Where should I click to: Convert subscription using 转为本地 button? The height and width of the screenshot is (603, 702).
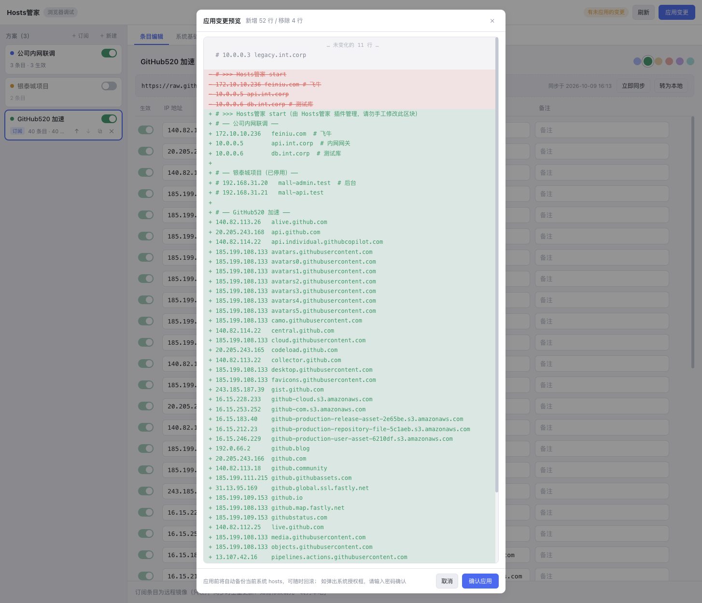coord(671,86)
